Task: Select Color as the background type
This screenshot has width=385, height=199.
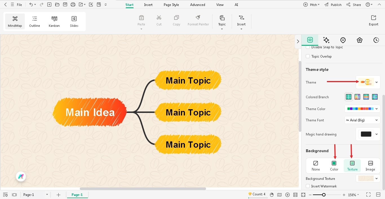Action: pos(334,166)
